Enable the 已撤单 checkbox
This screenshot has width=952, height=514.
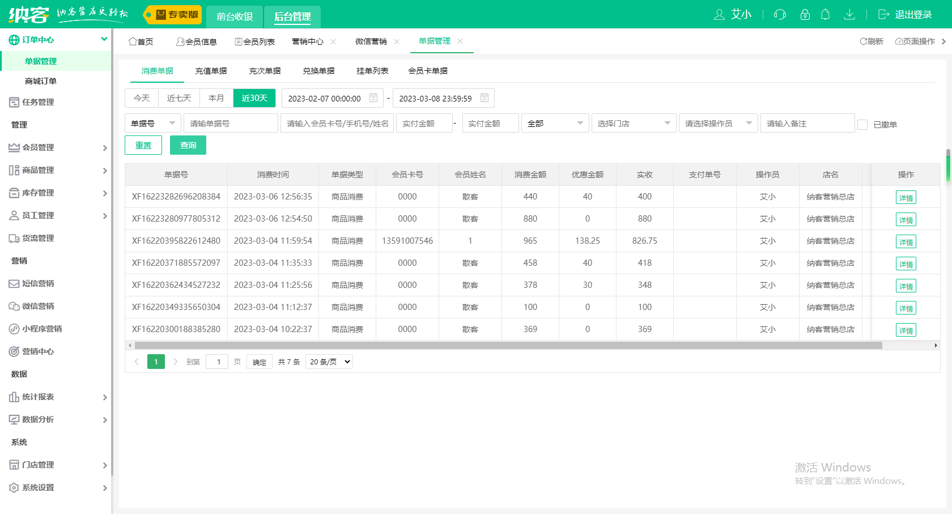click(x=863, y=124)
